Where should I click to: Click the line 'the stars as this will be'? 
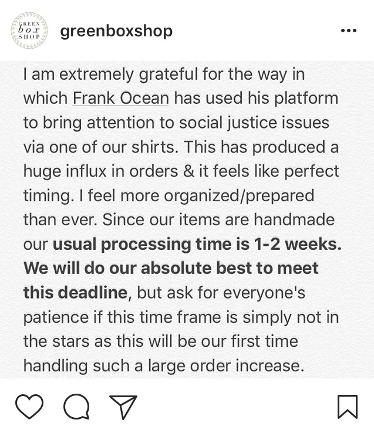pyautogui.click(x=161, y=341)
